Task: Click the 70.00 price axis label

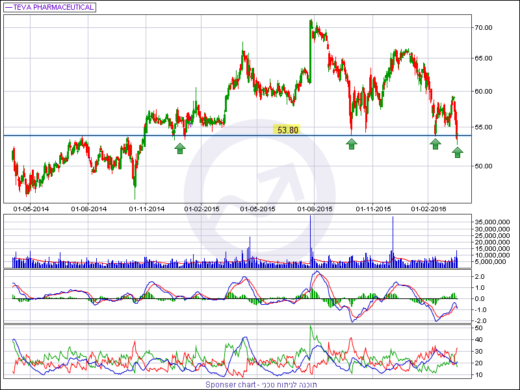Action: [483, 28]
